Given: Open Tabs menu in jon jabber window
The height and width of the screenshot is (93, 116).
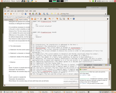Looking at the screenshot, I should pyautogui.click(x=93, y=67).
